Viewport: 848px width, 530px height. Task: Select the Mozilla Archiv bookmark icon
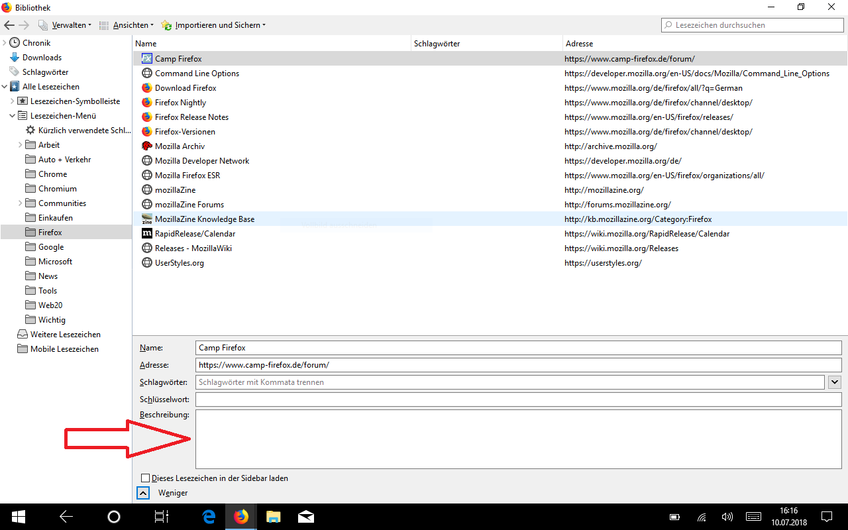tap(147, 146)
